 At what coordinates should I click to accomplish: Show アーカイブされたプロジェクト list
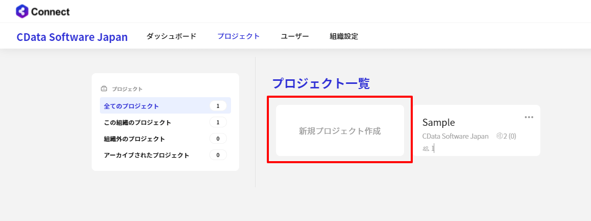tap(146, 155)
